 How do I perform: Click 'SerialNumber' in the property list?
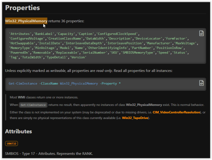(94, 53)
